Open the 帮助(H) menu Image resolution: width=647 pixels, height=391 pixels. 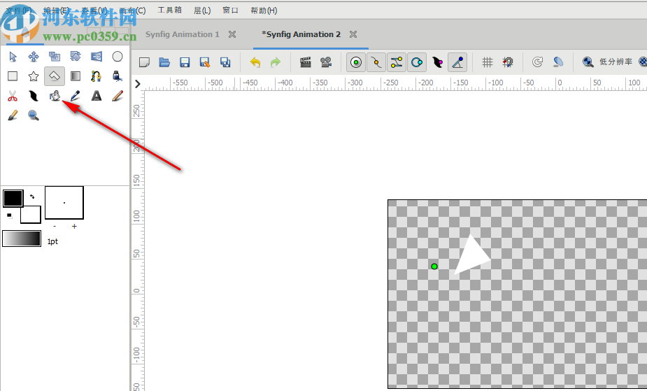[x=264, y=10]
